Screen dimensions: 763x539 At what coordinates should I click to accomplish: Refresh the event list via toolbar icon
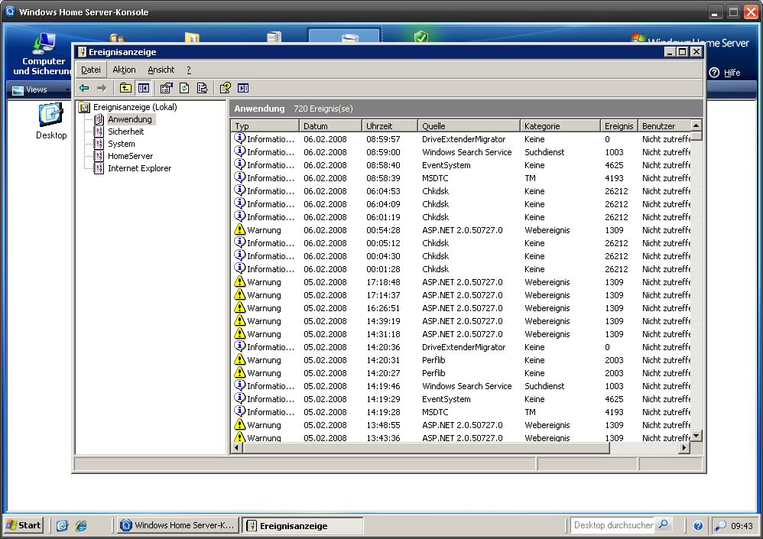(x=184, y=88)
